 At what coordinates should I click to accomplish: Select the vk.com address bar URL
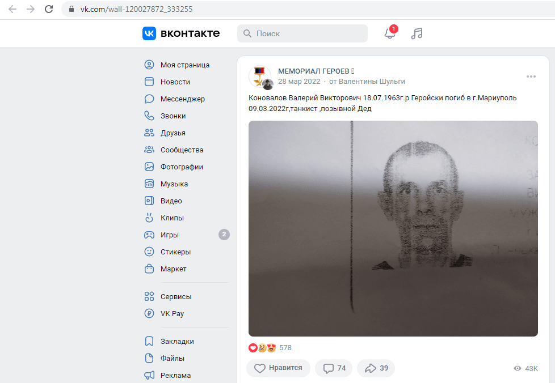(x=136, y=9)
